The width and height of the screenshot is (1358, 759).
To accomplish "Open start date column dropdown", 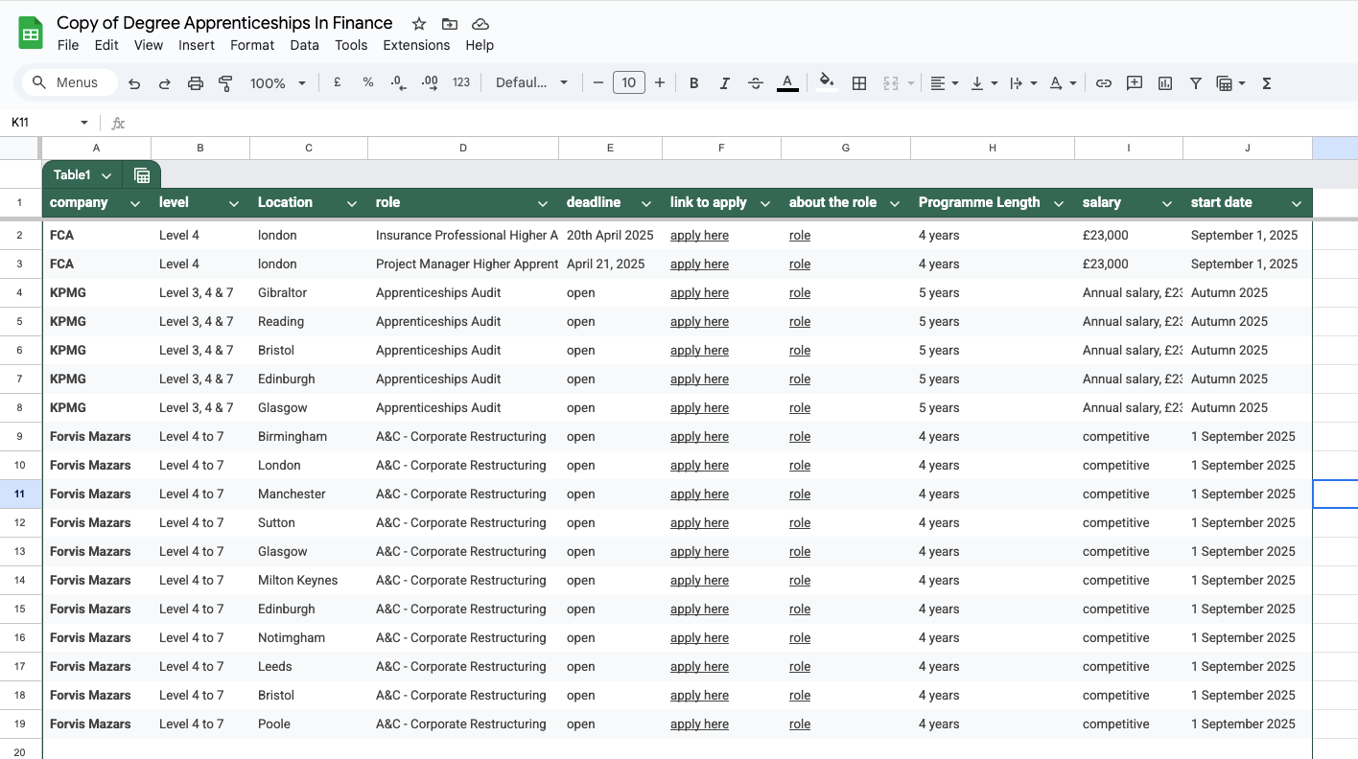I will (x=1297, y=203).
